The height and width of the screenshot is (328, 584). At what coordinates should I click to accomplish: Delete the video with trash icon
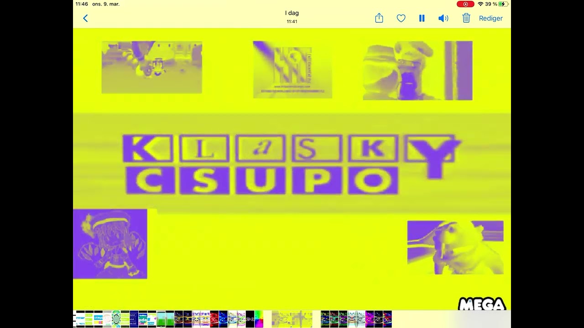pos(466,18)
